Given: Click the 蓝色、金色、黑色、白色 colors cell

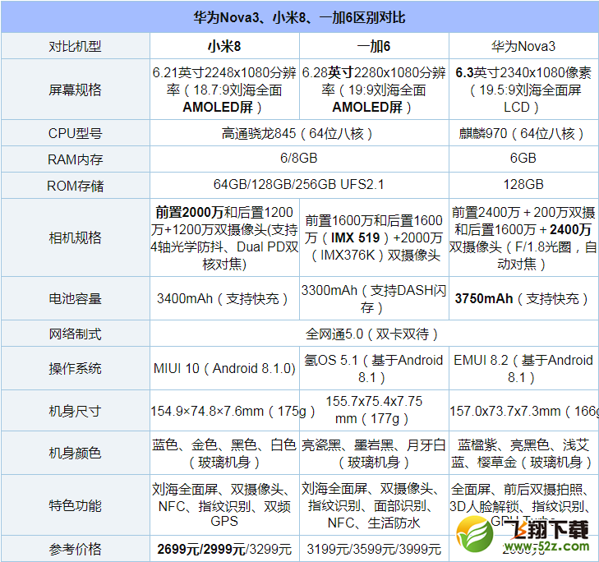Looking at the screenshot, I should [224, 453].
